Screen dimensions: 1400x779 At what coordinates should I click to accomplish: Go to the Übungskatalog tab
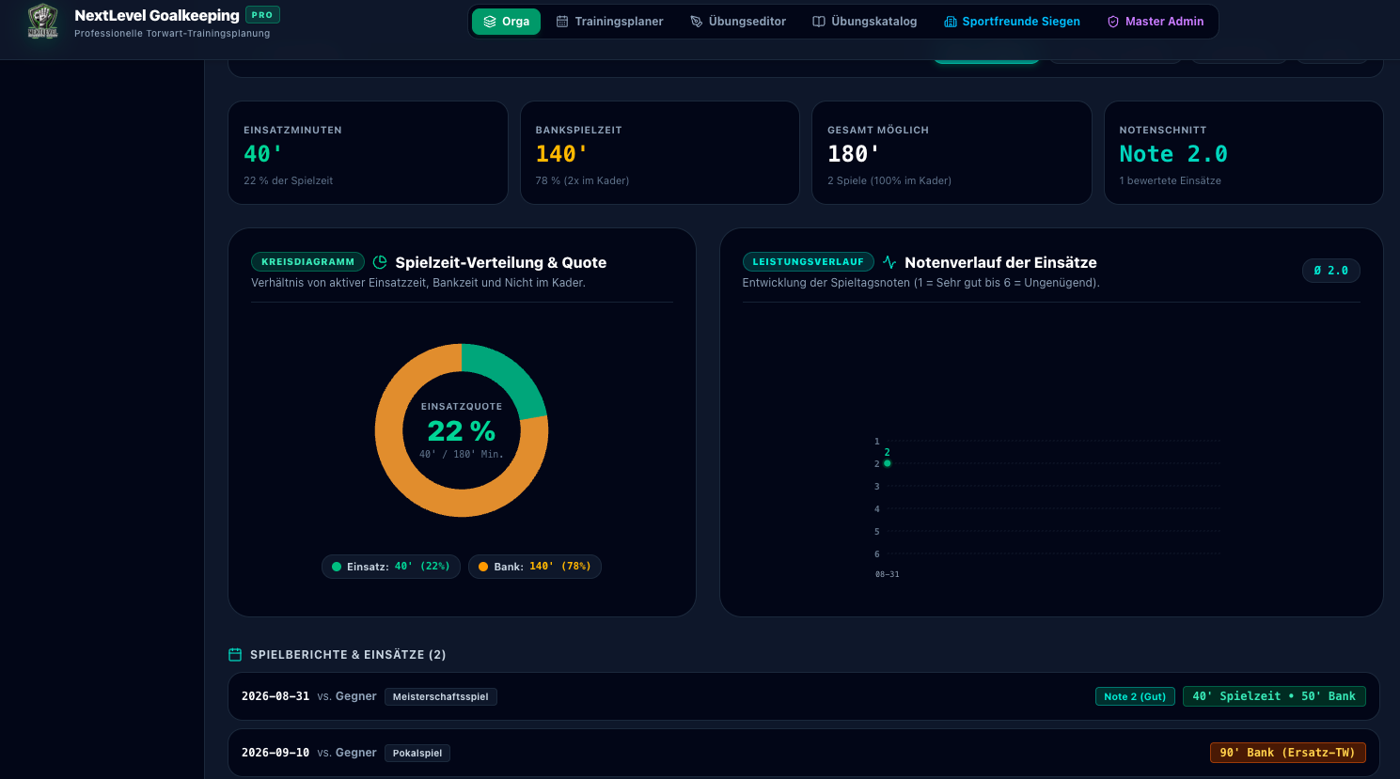pos(865,22)
